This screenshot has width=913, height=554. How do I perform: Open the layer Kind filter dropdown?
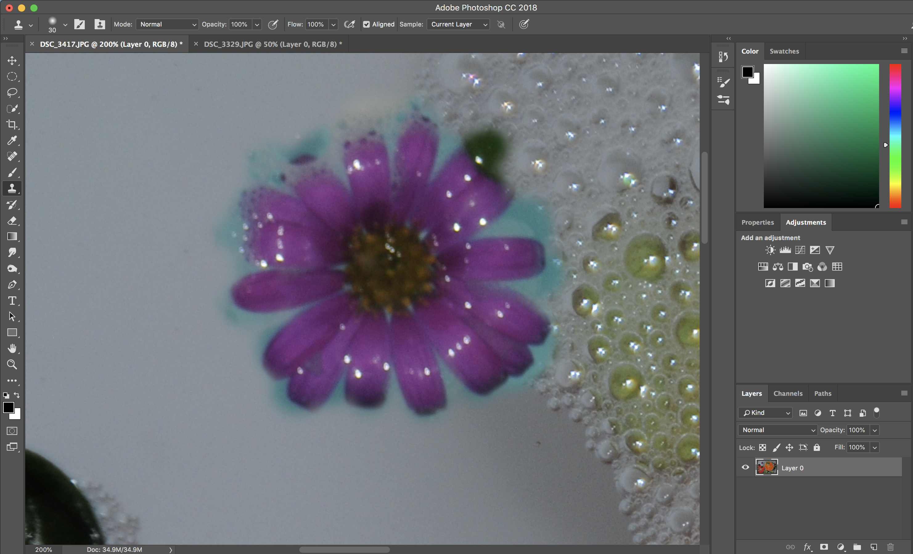click(765, 413)
